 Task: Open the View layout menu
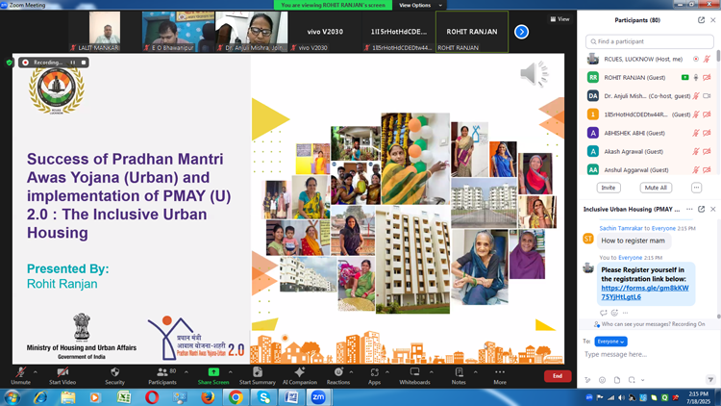560,19
